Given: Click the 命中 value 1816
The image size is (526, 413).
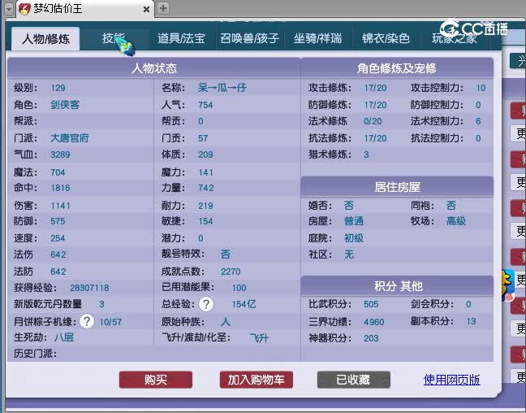Looking at the screenshot, I should (60, 188).
